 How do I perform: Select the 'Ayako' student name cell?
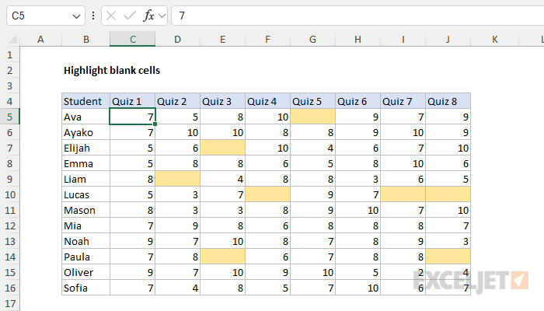pos(86,133)
